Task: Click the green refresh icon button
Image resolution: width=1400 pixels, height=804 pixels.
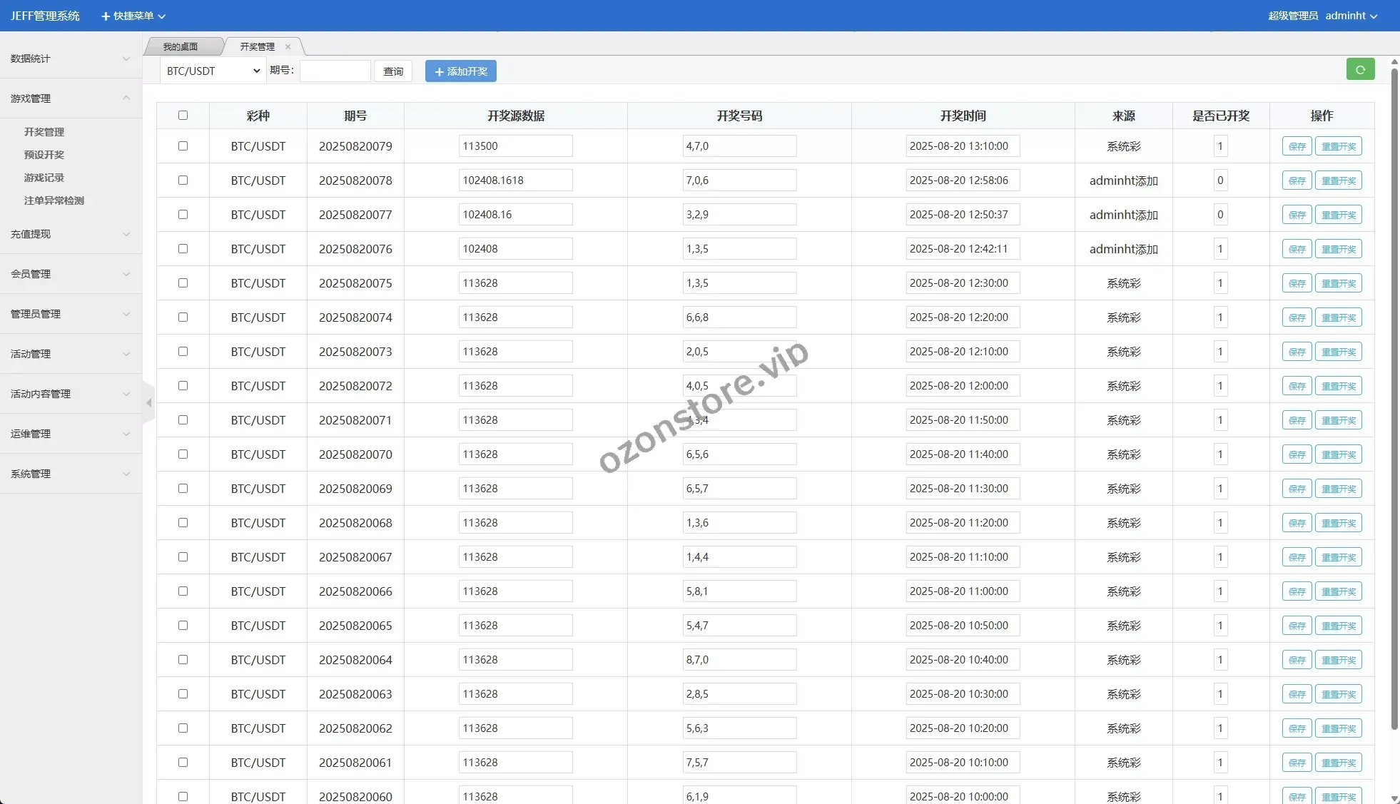Action: 1360,70
